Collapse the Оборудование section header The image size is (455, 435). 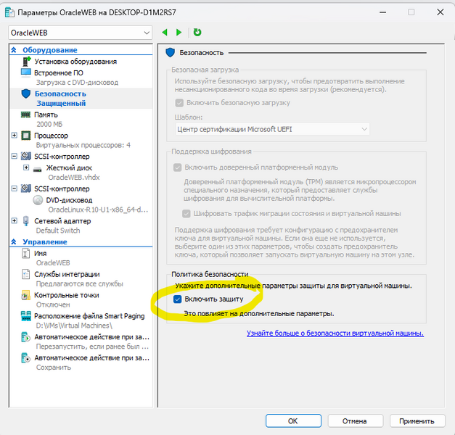15,50
